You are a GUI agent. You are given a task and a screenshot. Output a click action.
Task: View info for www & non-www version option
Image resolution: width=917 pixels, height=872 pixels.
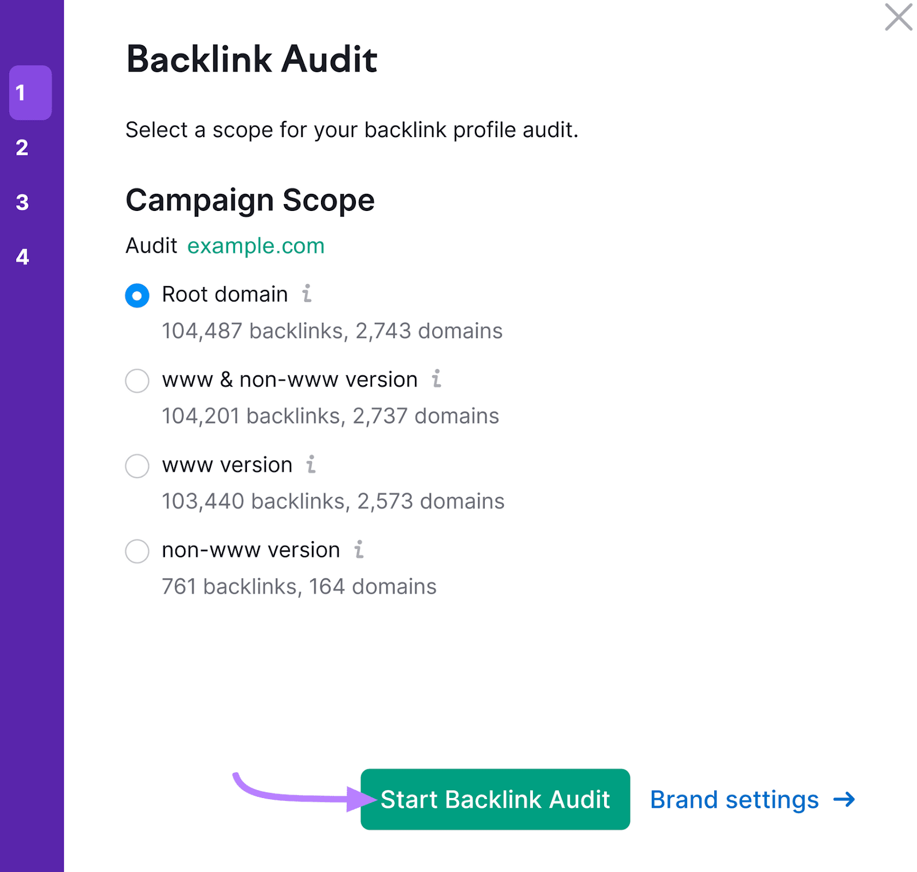pos(437,379)
